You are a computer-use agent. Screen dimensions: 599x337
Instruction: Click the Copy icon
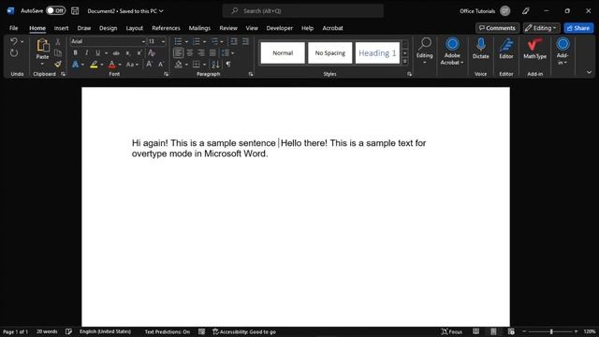pos(58,52)
